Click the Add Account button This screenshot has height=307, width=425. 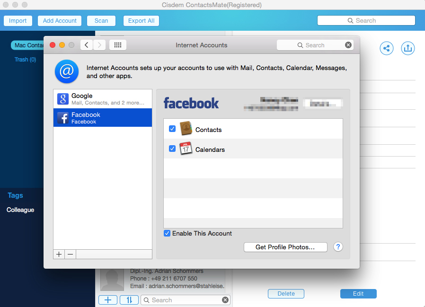tap(60, 21)
